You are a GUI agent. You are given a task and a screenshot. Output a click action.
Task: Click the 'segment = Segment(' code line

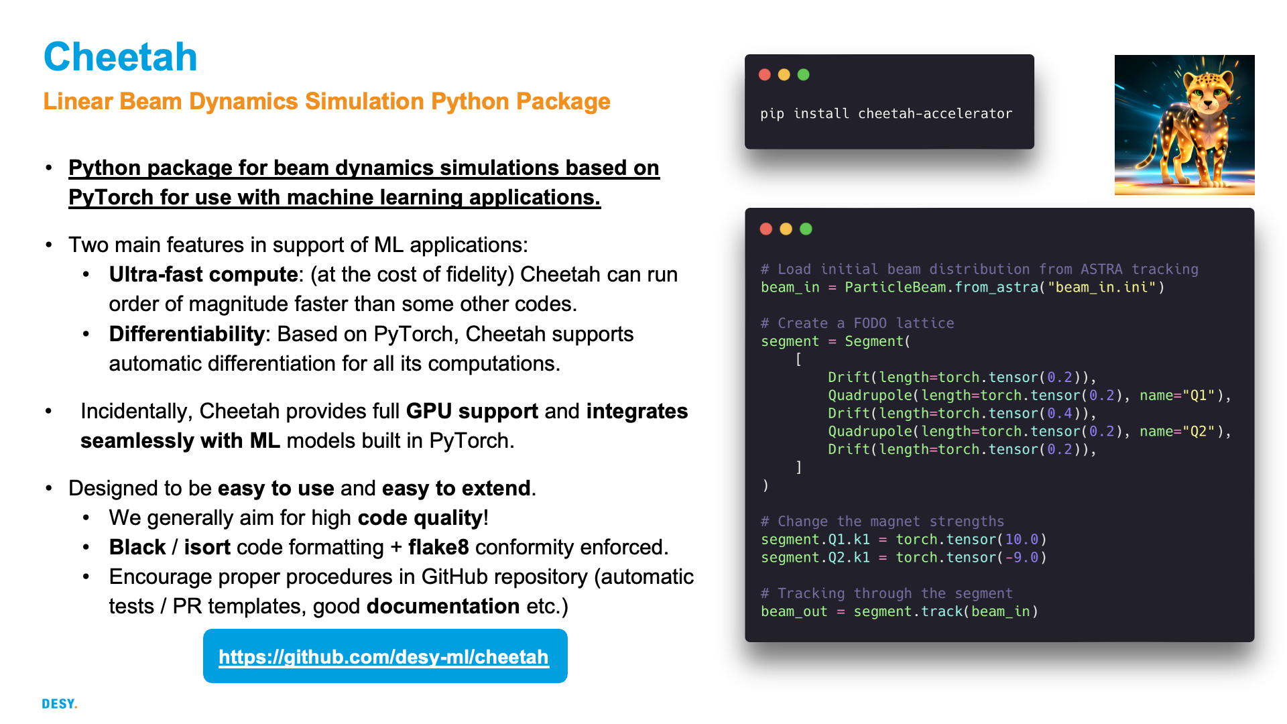point(836,341)
